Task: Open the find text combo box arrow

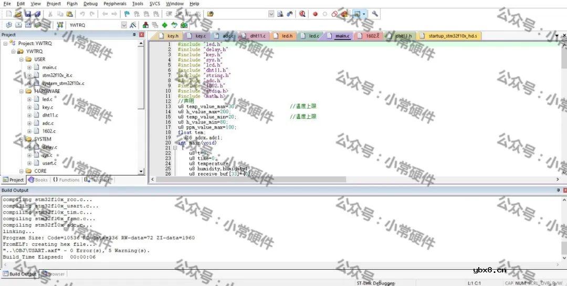Action: pos(271,14)
